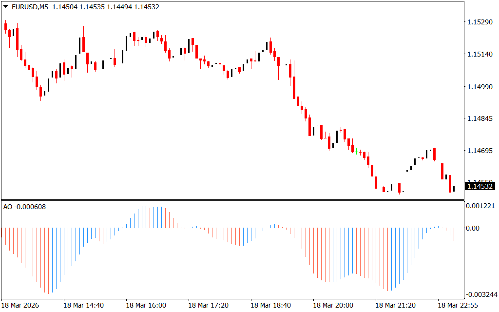This screenshot has width=499, height=312.
Task: Open the chart menu triangle beside EURUSD
Action: click(5, 7)
